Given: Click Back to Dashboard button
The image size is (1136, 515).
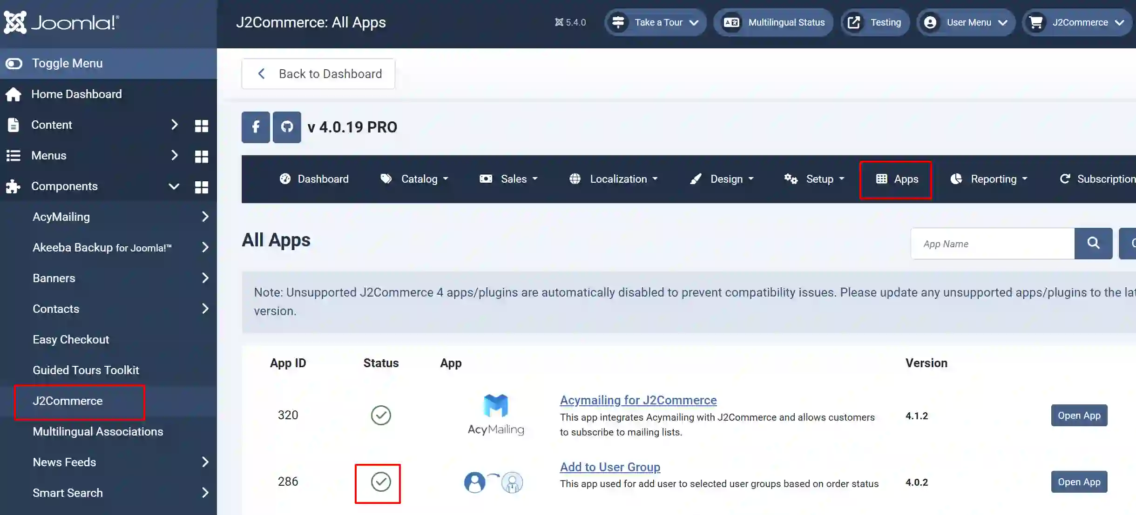Looking at the screenshot, I should click(318, 74).
